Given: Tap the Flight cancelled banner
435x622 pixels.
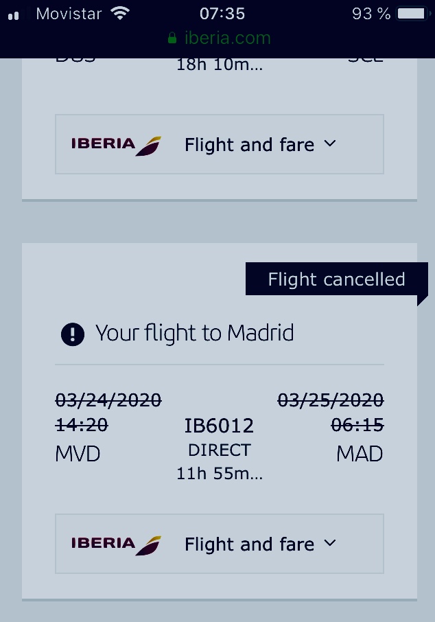Looking at the screenshot, I should pyautogui.click(x=336, y=279).
